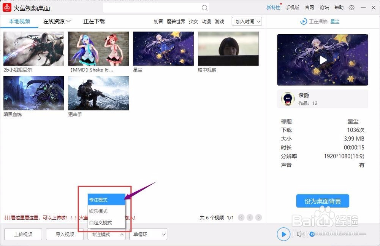The width and height of the screenshot is (380, 246).
Task: Go to first page with pager icon
Action: (241, 217)
